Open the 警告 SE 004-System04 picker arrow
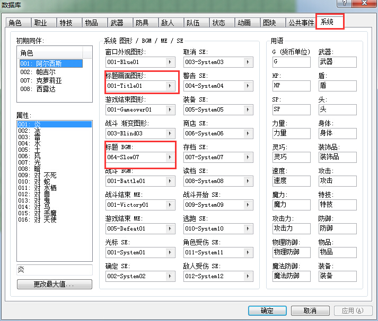378x321 pixels. click(248, 86)
